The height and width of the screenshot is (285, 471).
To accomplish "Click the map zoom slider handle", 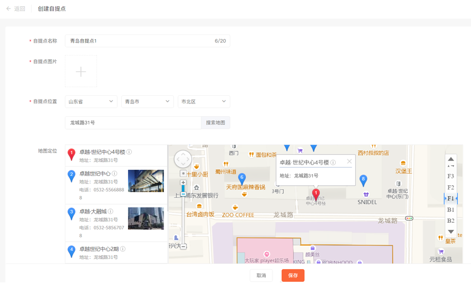I will click(x=183, y=194).
